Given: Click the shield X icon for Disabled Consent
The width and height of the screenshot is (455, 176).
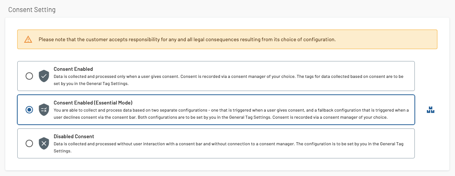Looking at the screenshot, I should pos(44,143).
